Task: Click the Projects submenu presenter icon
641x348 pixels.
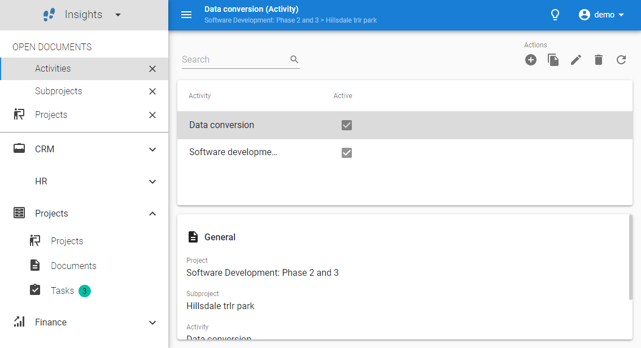Action: 35,241
